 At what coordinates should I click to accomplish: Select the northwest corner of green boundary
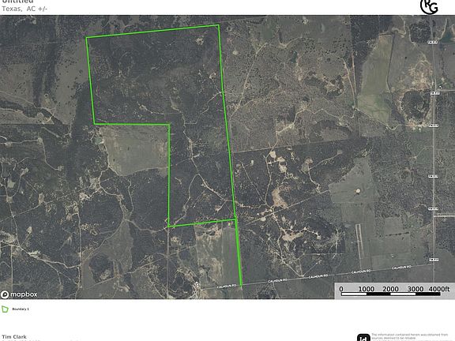[86, 38]
